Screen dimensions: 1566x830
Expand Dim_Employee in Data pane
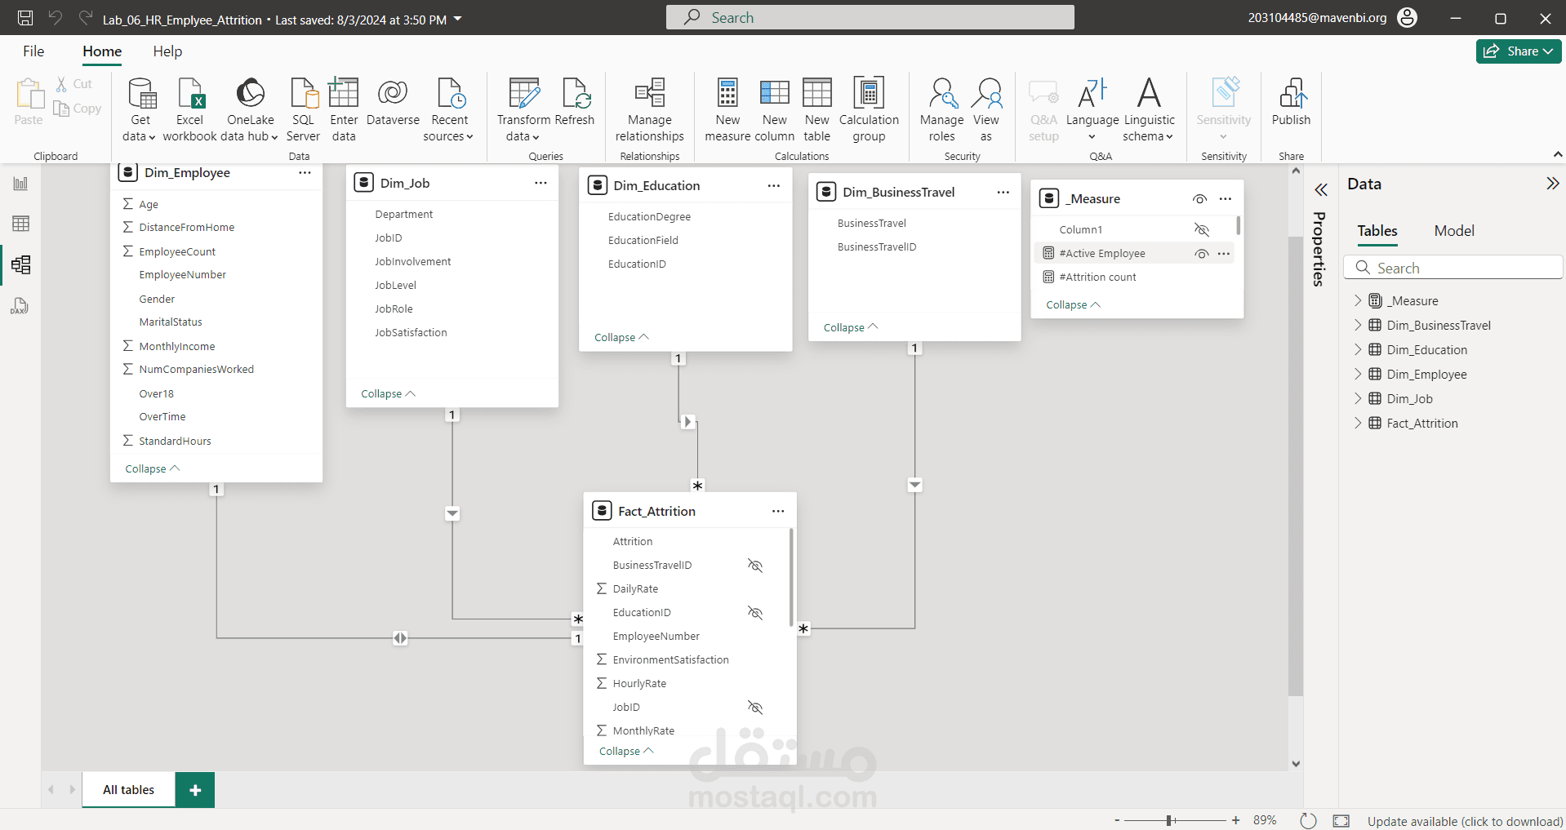(1358, 374)
